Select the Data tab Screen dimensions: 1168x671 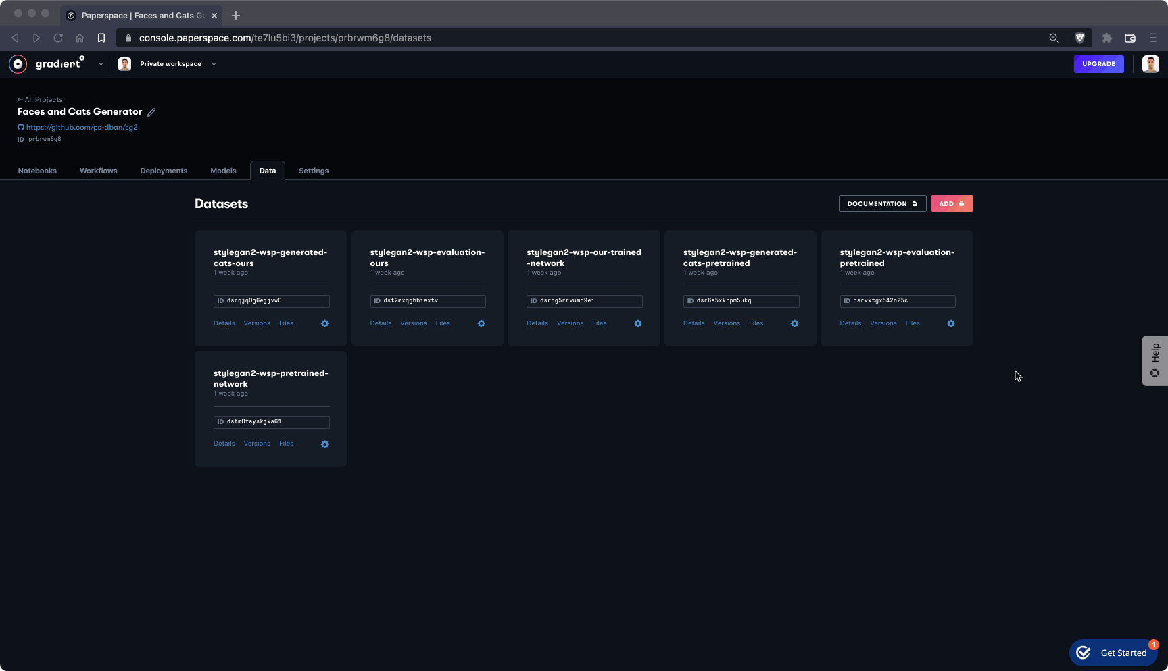click(268, 171)
